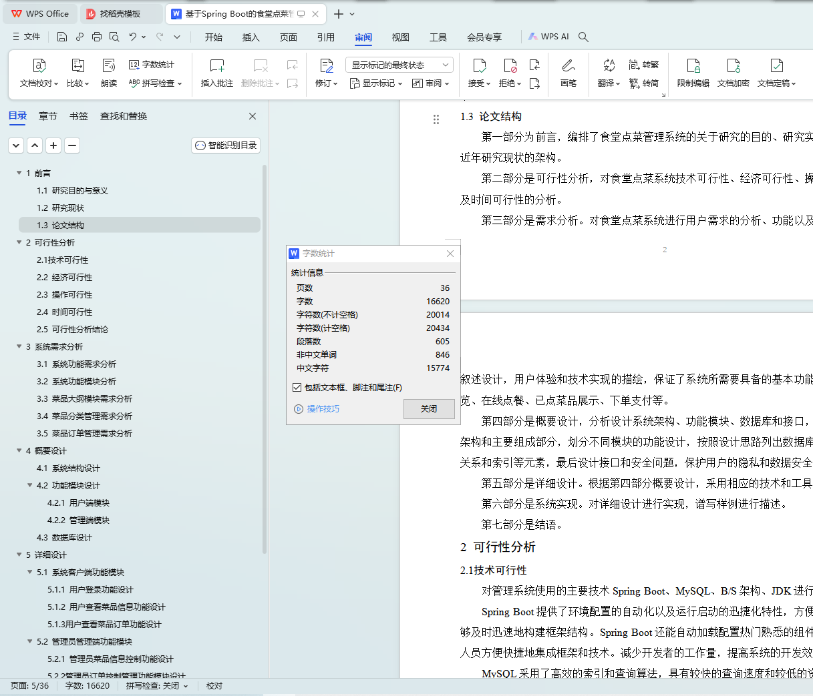Image resolution: width=813 pixels, height=696 pixels.
Task: Open the Review pane (审阅) dropdown
Action: tap(430, 83)
